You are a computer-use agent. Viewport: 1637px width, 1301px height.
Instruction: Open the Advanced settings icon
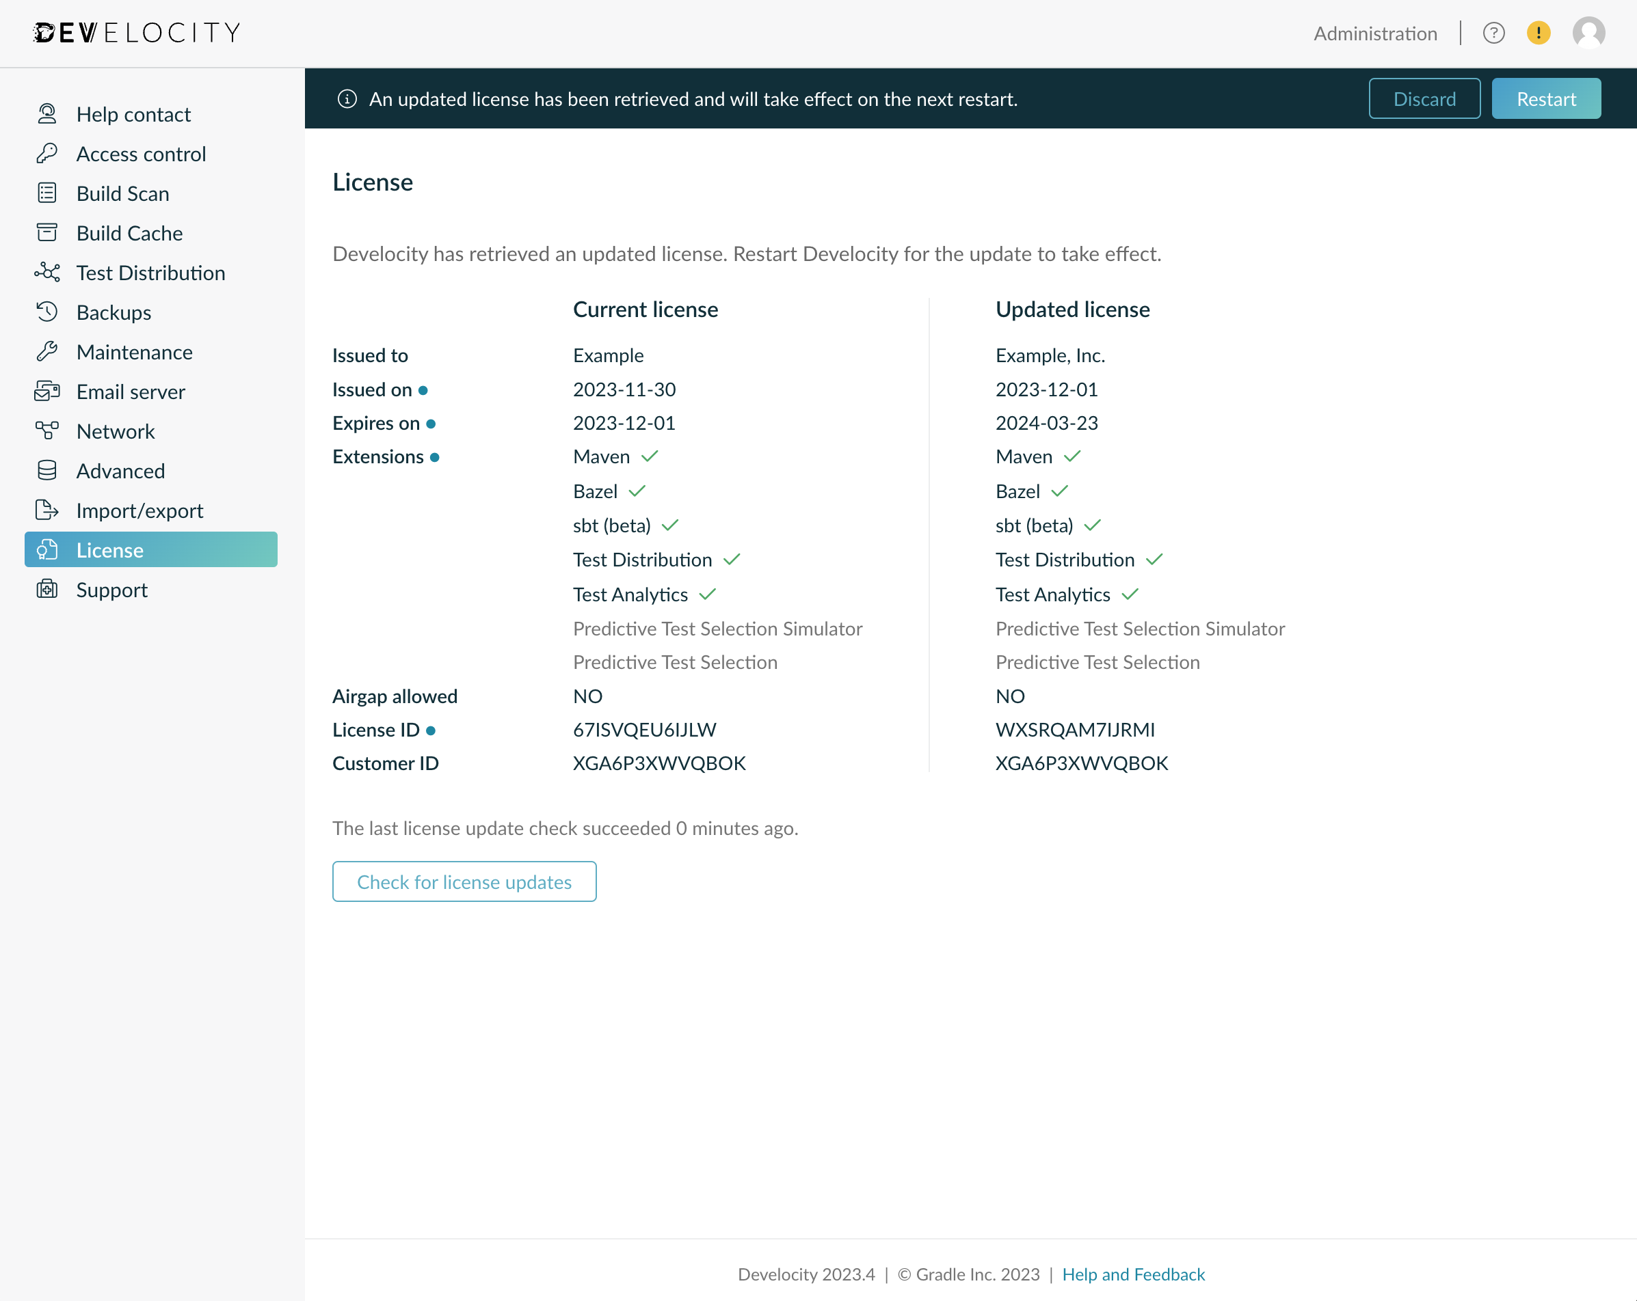coord(47,470)
